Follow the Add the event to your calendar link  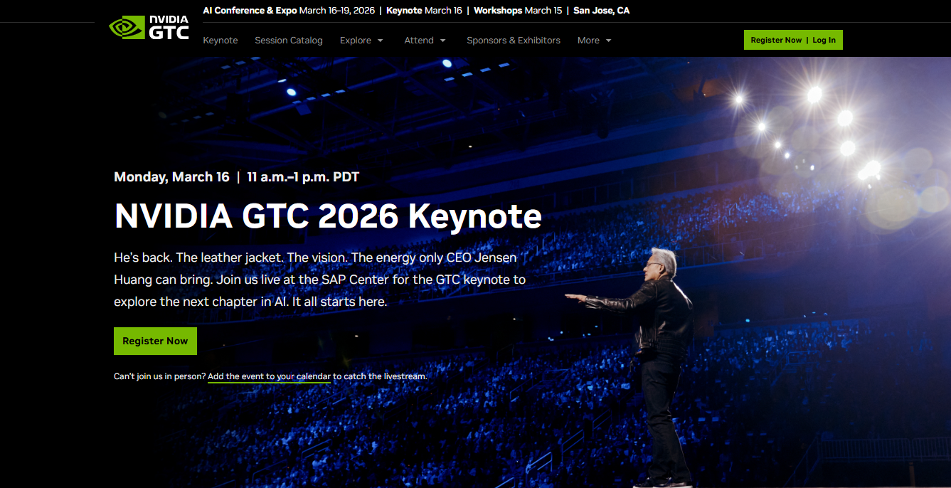pos(269,376)
